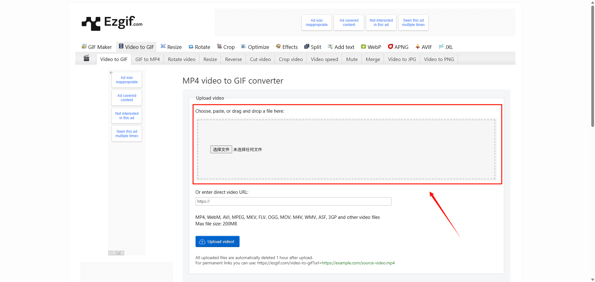Click top banner 'Ad was inappropriate' button
The height and width of the screenshot is (282, 595).
click(x=317, y=23)
